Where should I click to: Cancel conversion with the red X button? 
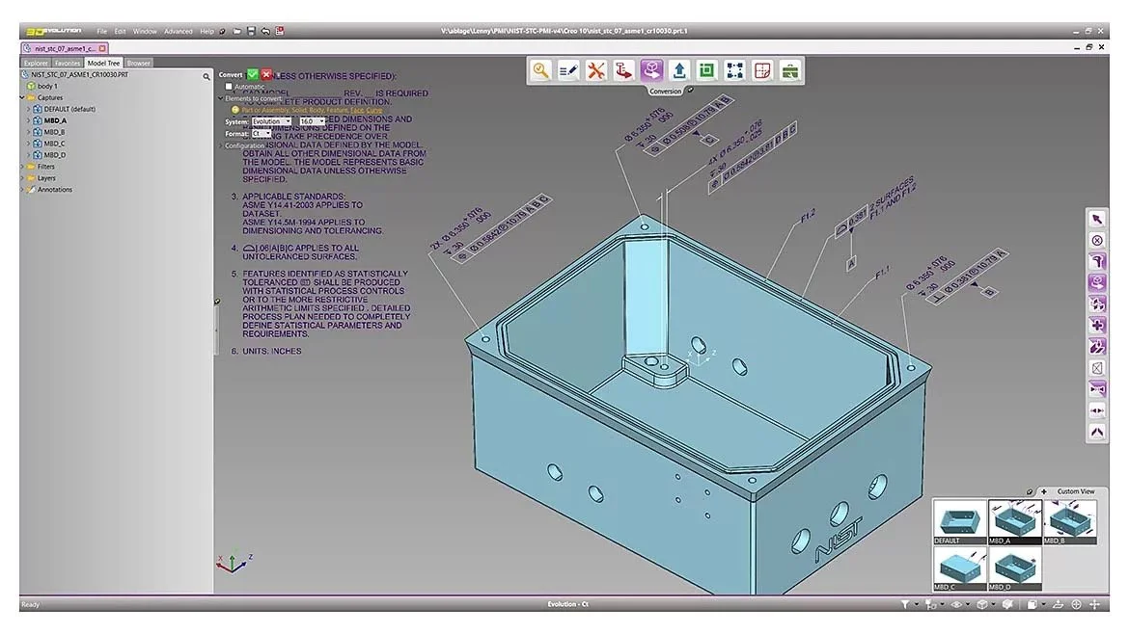click(x=267, y=74)
